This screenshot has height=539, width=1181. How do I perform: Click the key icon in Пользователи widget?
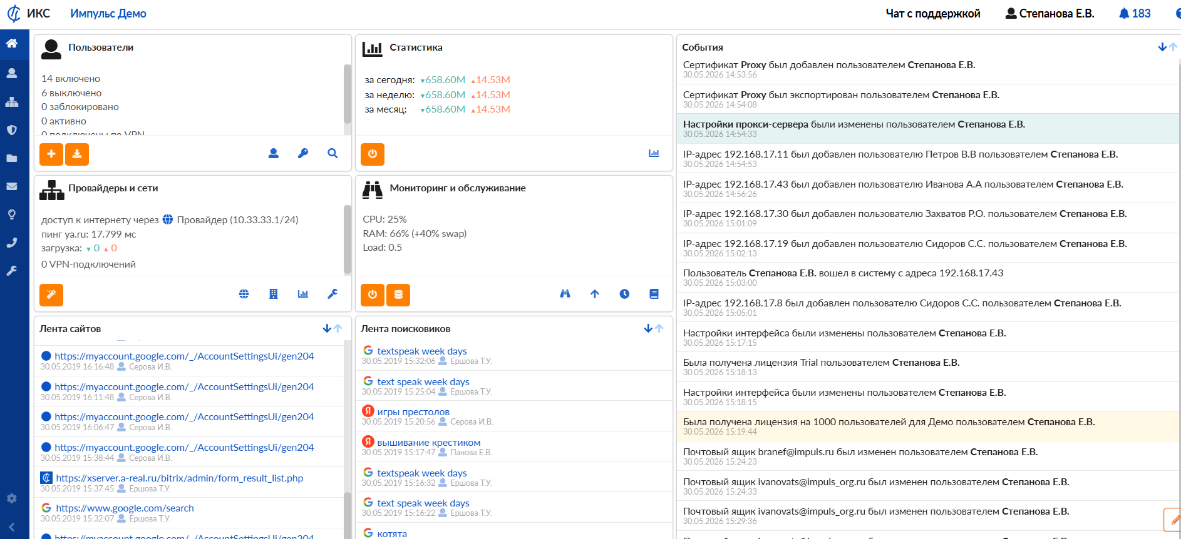tap(303, 153)
